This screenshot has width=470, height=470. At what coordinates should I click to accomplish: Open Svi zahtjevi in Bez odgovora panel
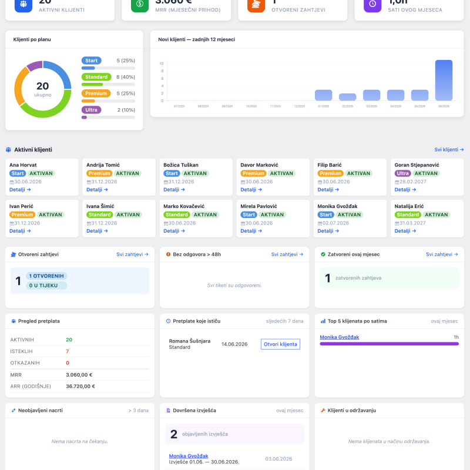pos(287,254)
